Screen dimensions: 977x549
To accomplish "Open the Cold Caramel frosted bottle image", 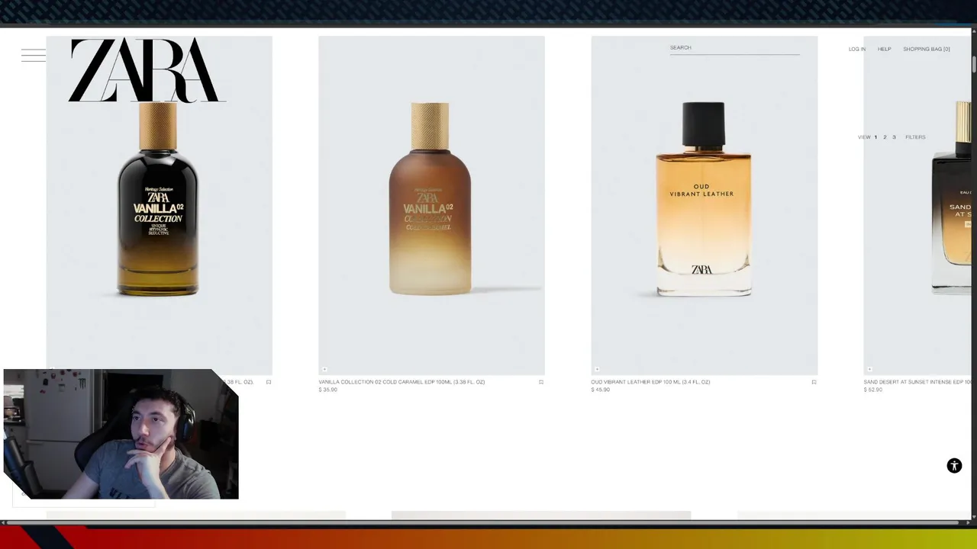I will coord(431,205).
